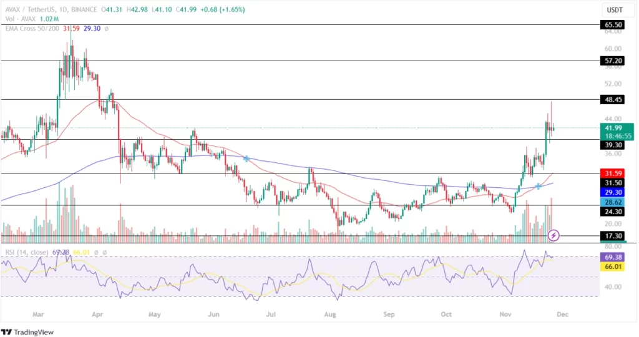This screenshot has width=639, height=337.
Task: Click the 44.00 price scale tick
Action: [613, 119]
